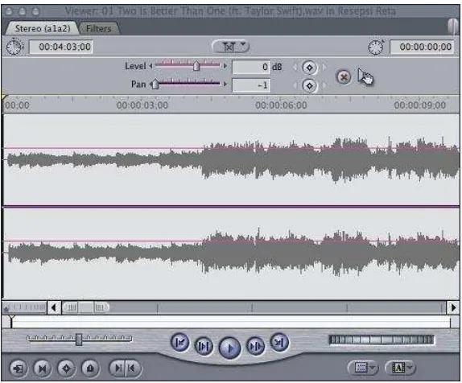The width and height of the screenshot is (462, 383).
Task: Click the Play button in transport controls
Action: 230,348
